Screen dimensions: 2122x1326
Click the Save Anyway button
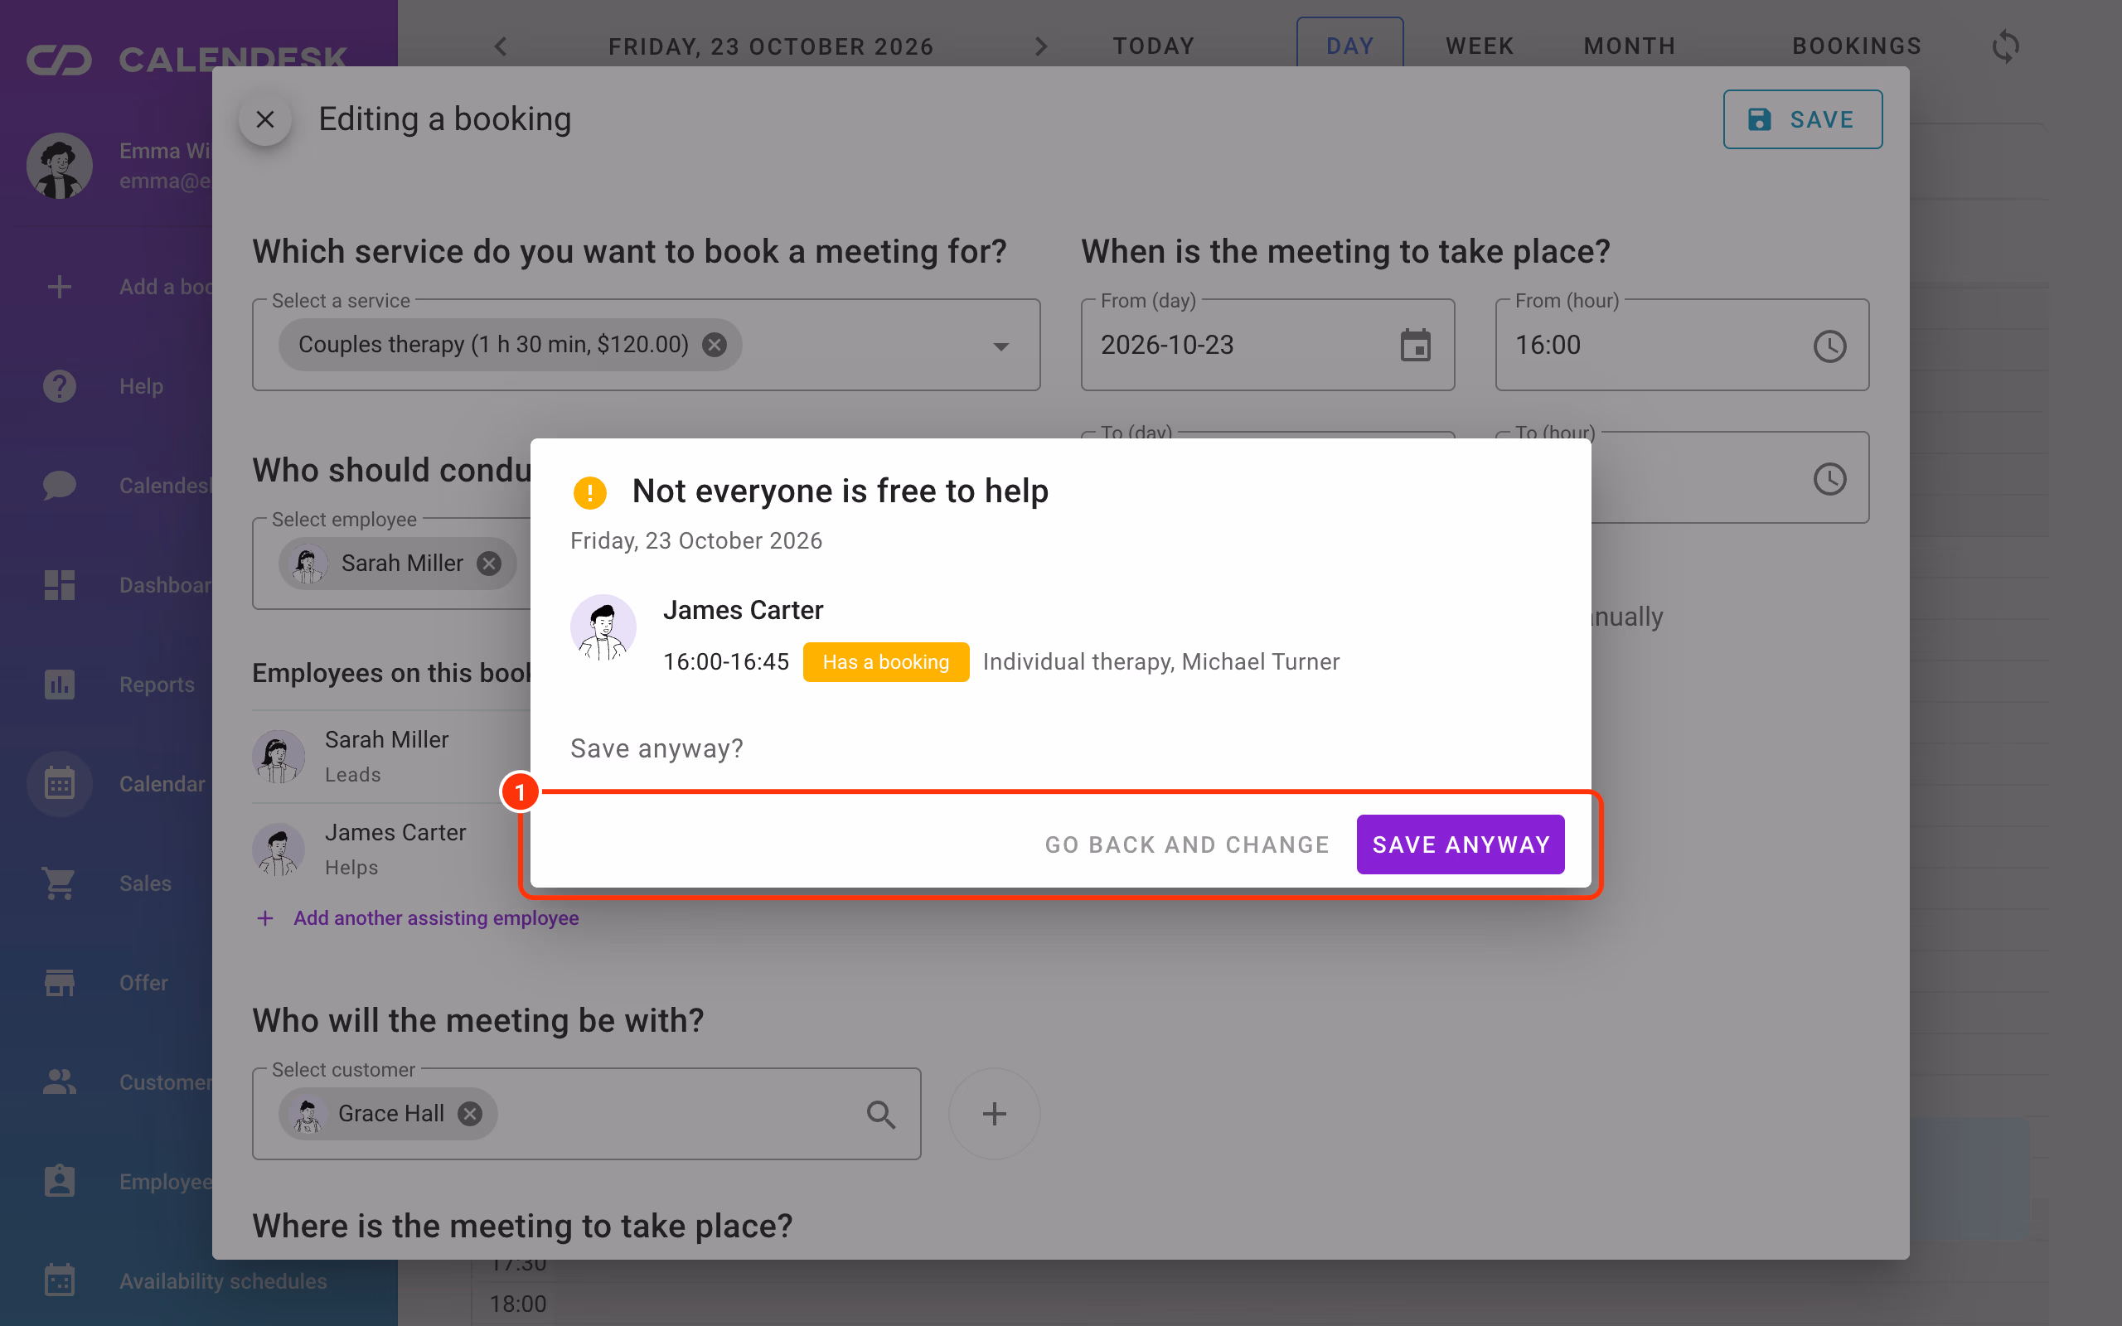1460,844
